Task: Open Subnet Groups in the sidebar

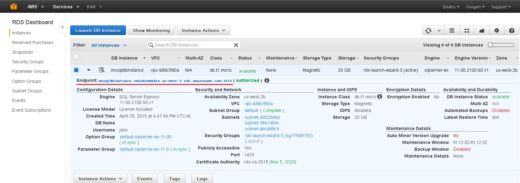Action: pyautogui.click(x=27, y=91)
